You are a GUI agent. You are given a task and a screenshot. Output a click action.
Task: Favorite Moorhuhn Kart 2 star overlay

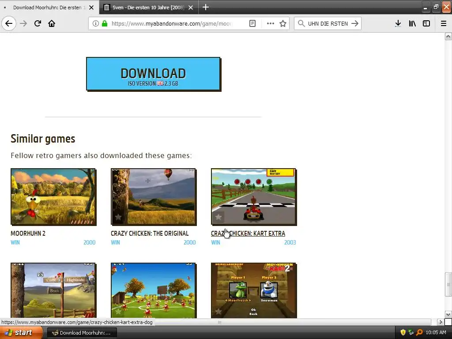[218, 311]
